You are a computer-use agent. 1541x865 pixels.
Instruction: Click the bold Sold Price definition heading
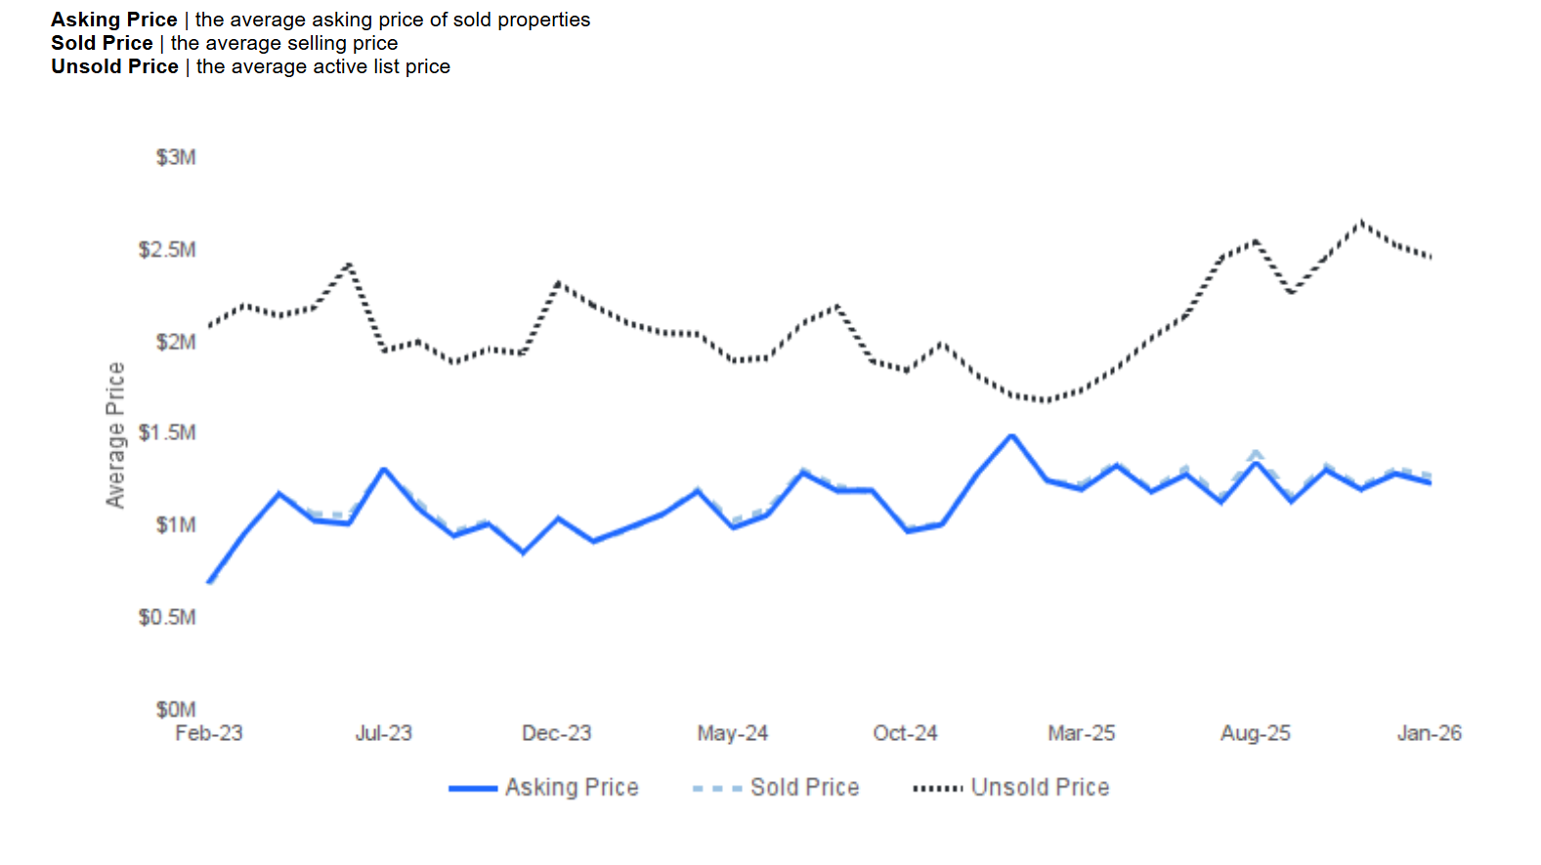point(102,43)
